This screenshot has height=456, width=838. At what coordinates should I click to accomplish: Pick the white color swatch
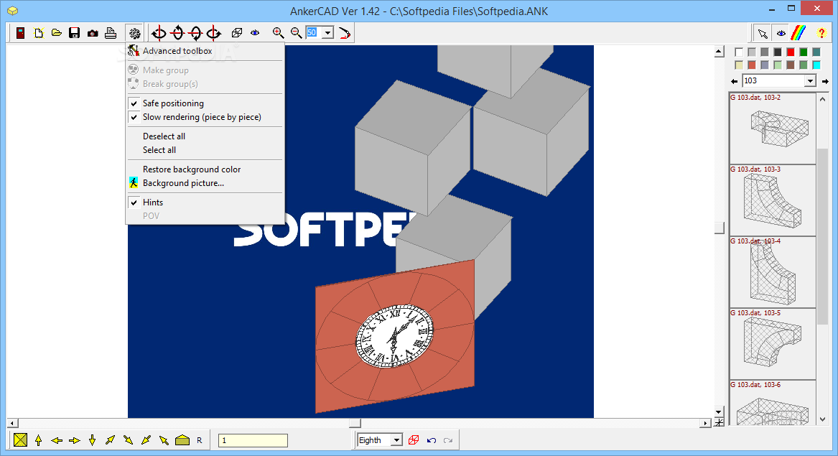tap(739, 52)
